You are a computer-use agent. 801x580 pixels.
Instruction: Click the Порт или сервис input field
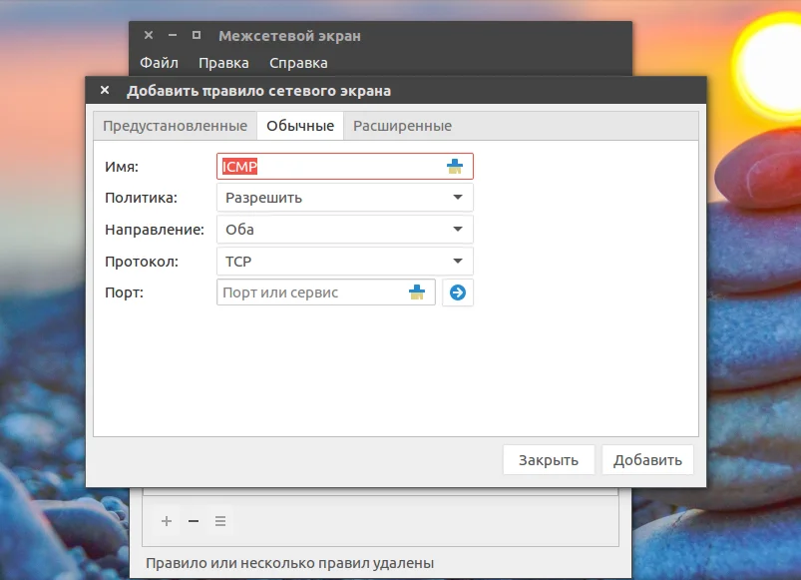click(326, 292)
